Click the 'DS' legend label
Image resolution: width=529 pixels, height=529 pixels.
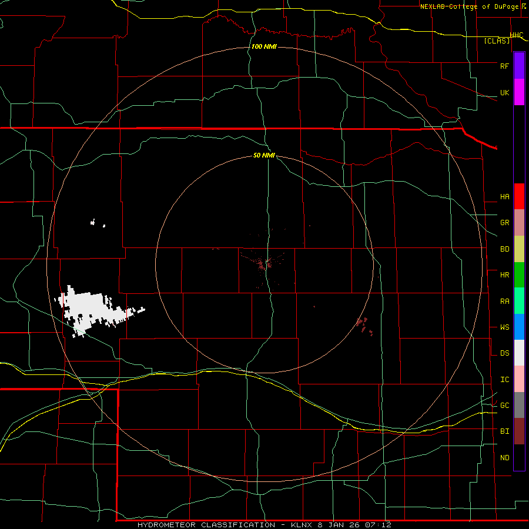pos(504,353)
